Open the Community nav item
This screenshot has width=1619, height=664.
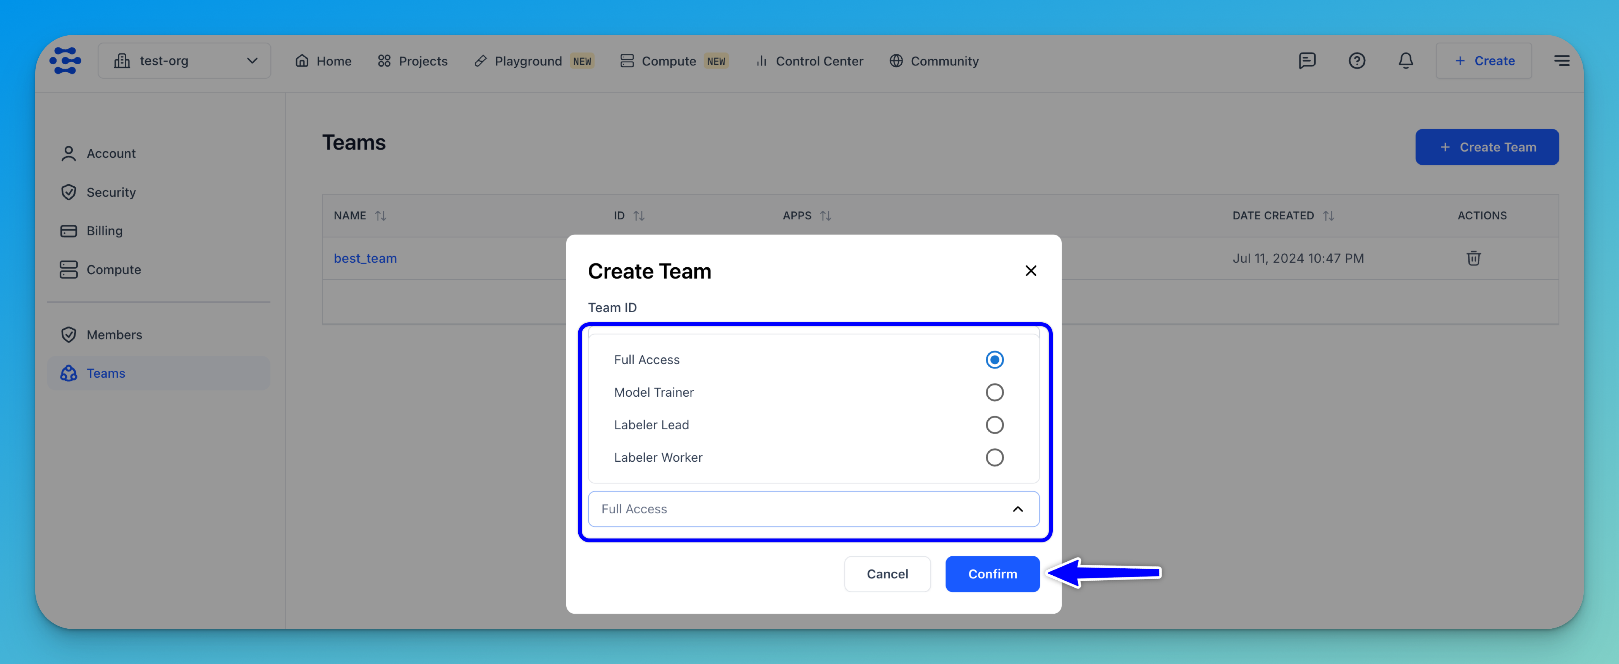934,61
